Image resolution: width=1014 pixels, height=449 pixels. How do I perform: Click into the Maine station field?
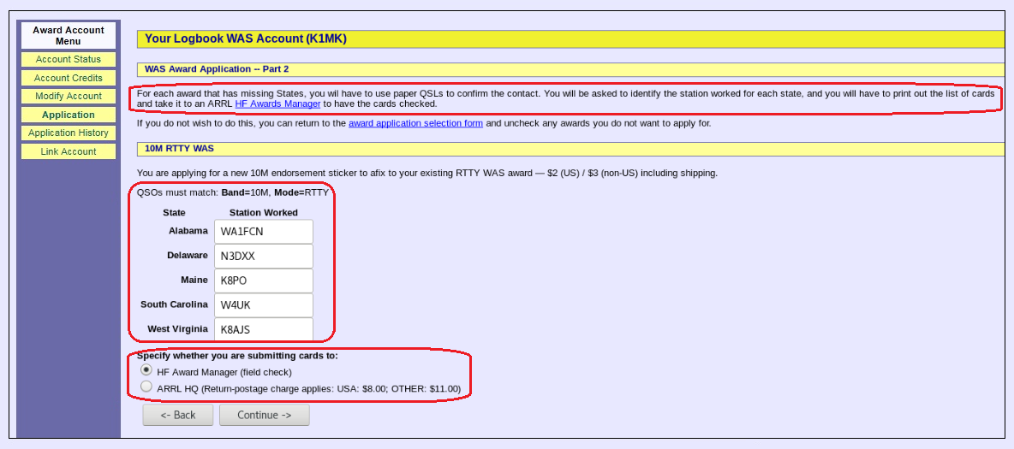click(263, 281)
